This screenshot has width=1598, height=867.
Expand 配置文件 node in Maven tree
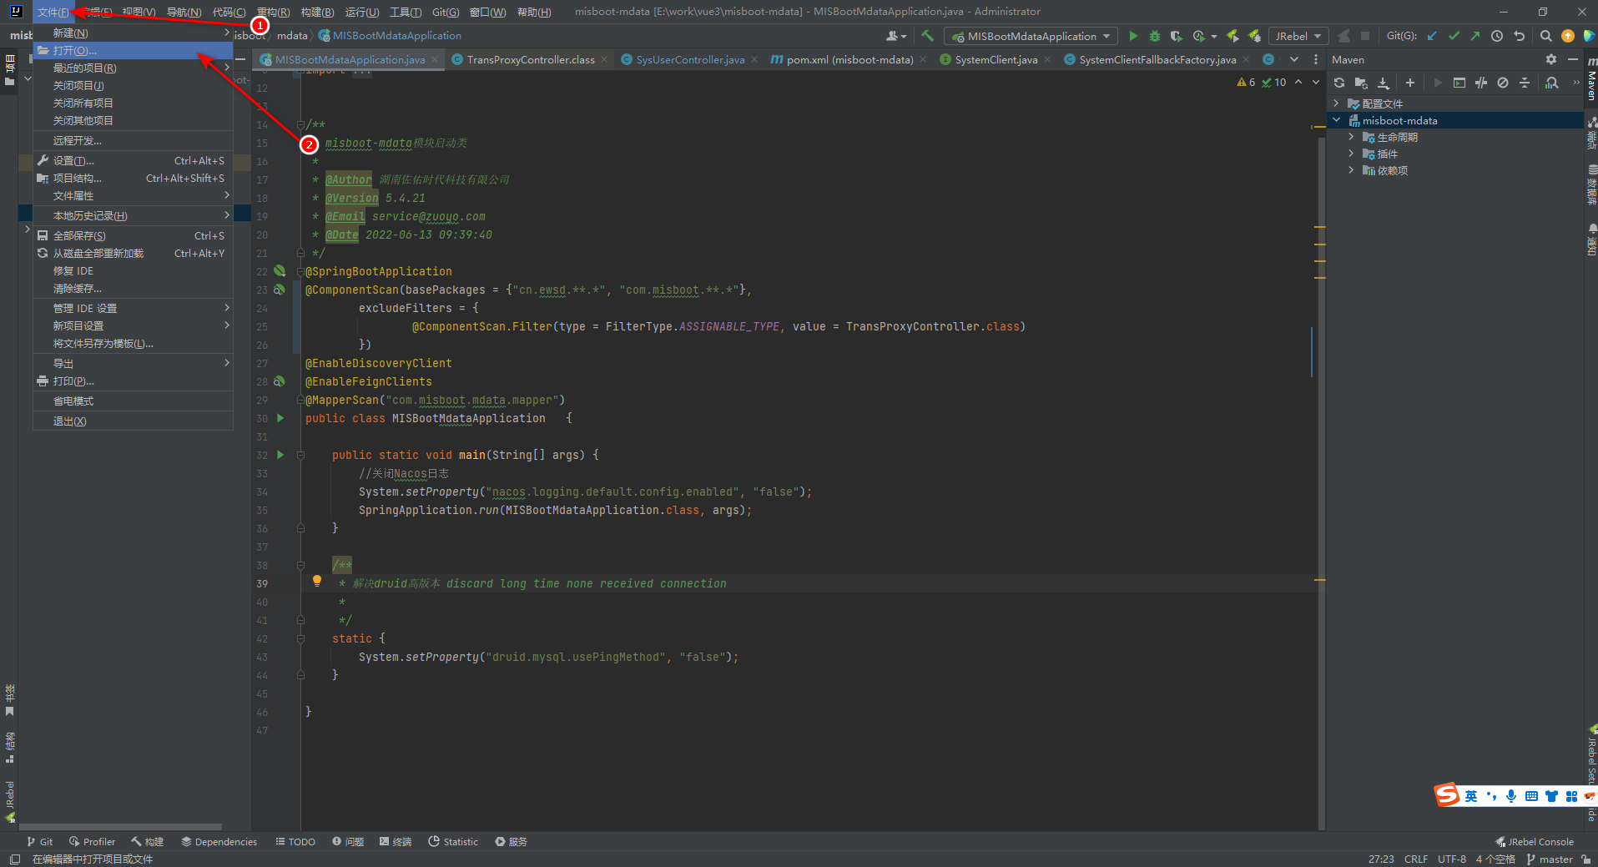[x=1337, y=103]
